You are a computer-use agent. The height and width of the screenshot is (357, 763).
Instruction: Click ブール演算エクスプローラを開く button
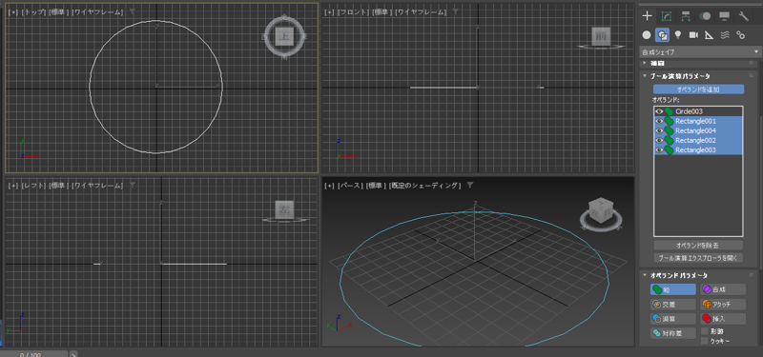click(698, 258)
